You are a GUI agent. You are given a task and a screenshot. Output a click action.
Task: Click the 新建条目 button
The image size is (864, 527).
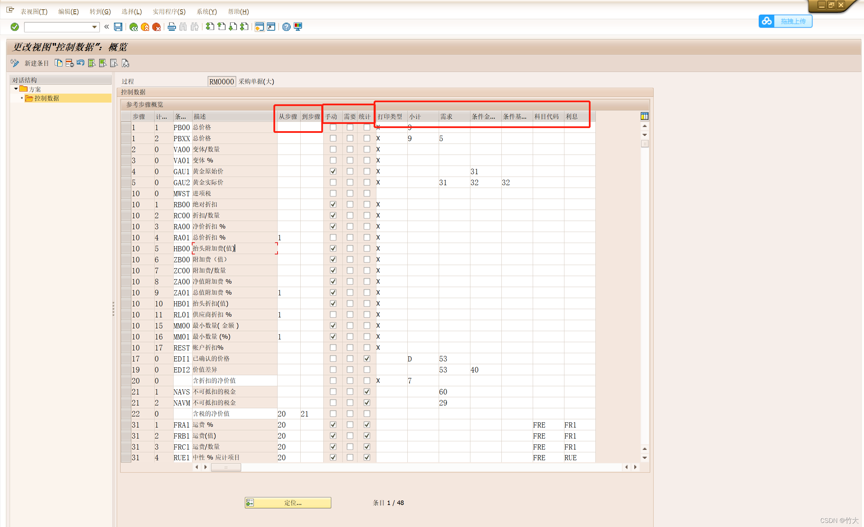(36, 63)
